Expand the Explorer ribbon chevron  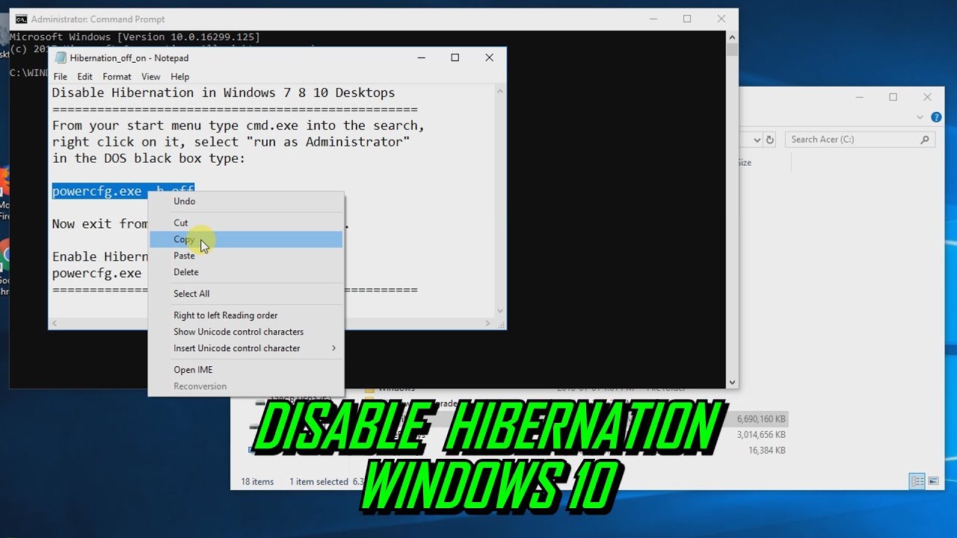[920, 117]
